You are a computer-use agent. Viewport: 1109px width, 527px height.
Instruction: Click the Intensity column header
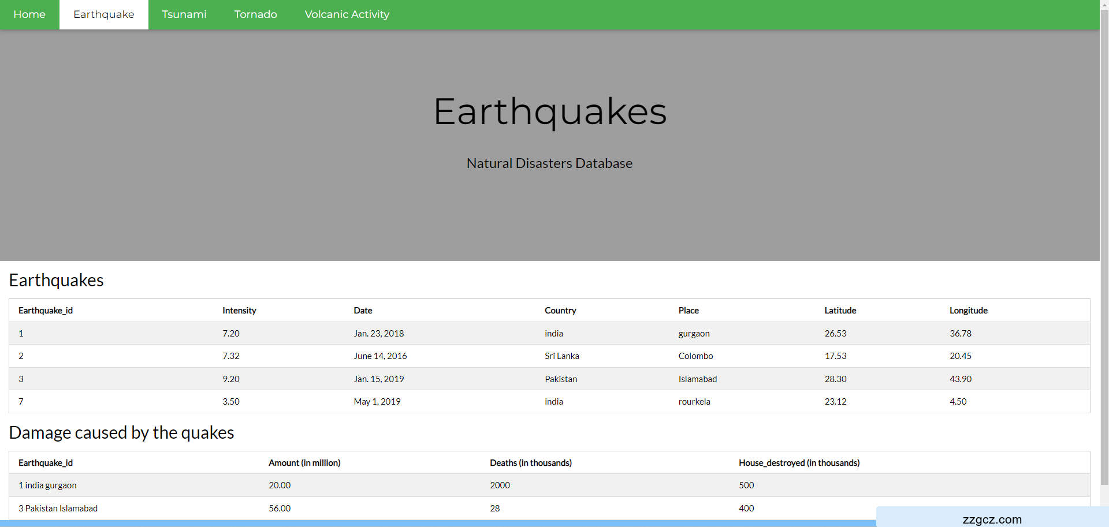pyautogui.click(x=239, y=311)
